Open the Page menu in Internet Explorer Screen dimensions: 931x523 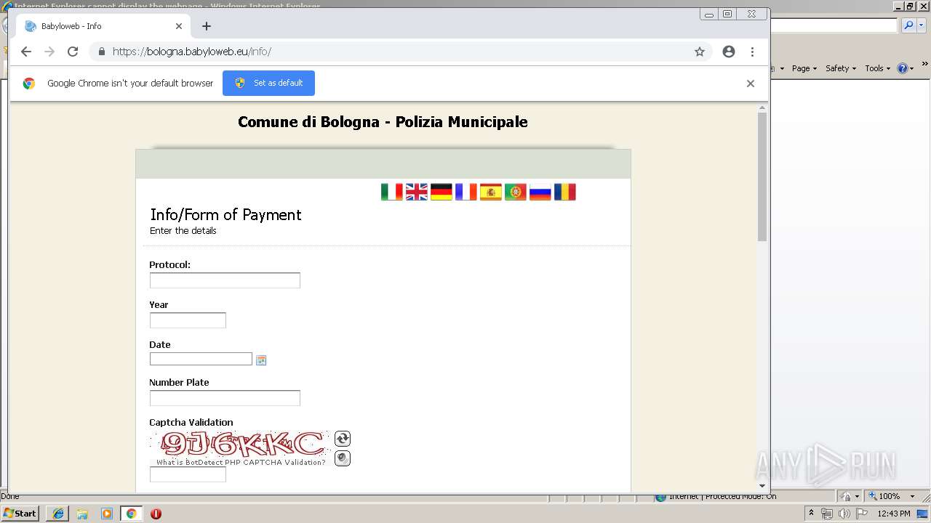click(804, 68)
